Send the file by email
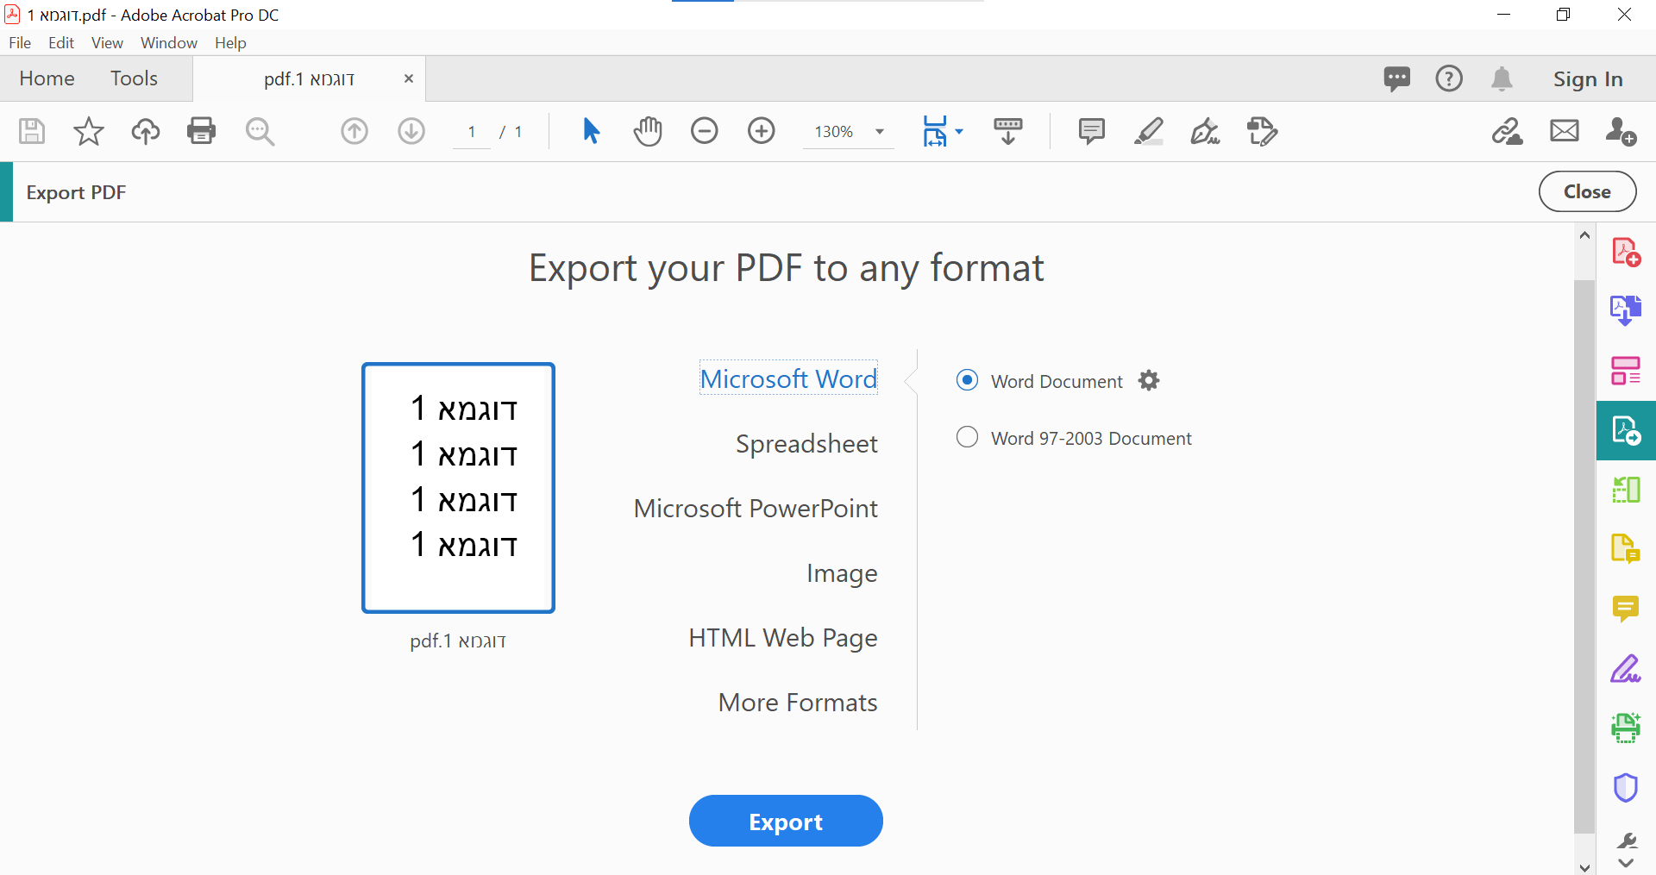Screen dimensions: 1656x875 pos(1565,131)
